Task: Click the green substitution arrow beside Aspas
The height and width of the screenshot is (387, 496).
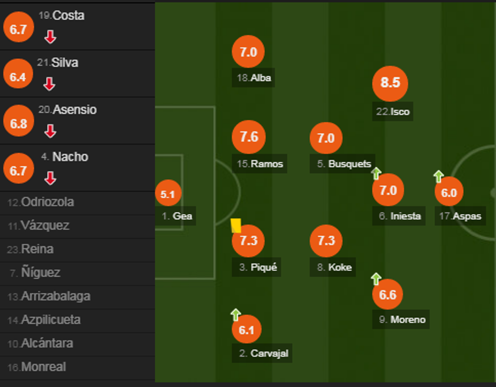Action: [438, 176]
